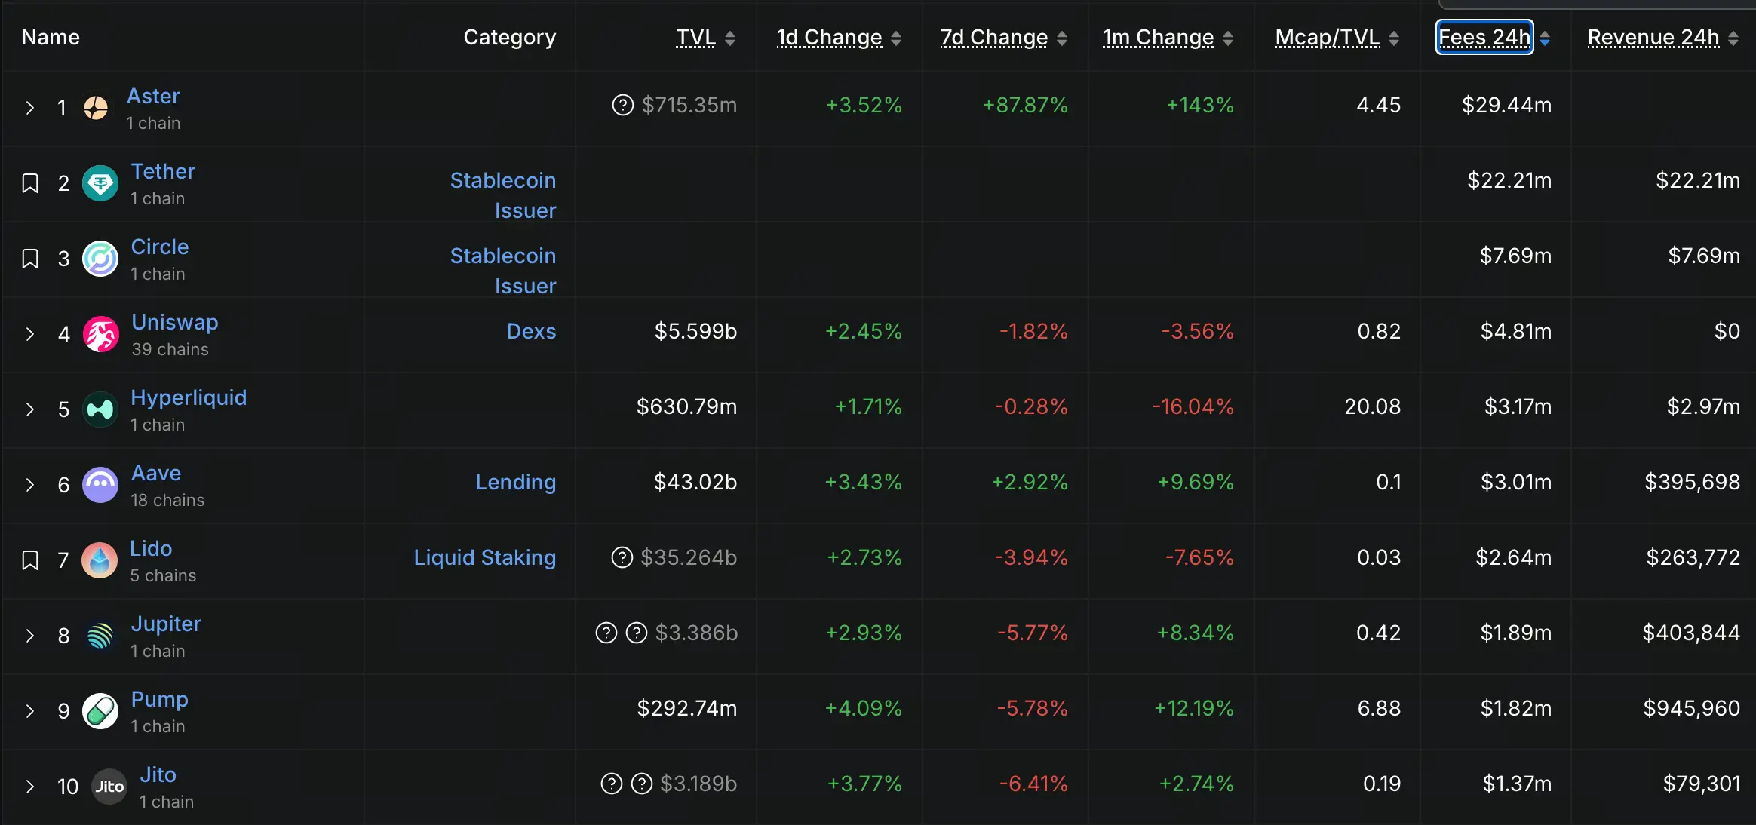The height and width of the screenshot is (825, 1756).
Task: Click TVL column sort arrows
Action: click(x=729, y=38)
